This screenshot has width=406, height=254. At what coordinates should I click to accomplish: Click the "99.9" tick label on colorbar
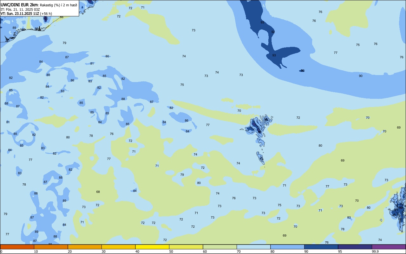375,251
